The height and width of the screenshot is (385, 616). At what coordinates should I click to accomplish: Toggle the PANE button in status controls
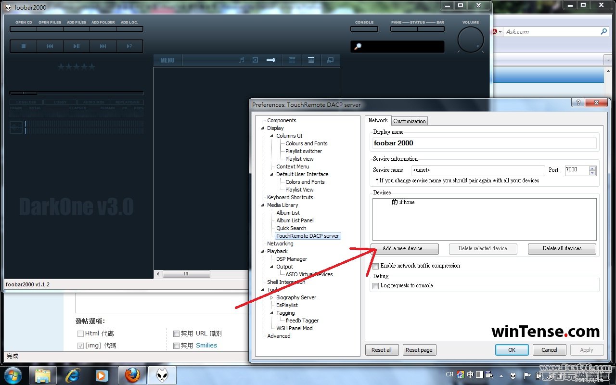(x=404, y=29)
